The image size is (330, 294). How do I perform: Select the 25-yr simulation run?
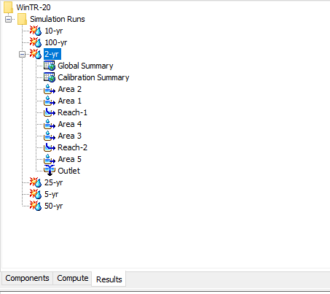pos(54,182)
